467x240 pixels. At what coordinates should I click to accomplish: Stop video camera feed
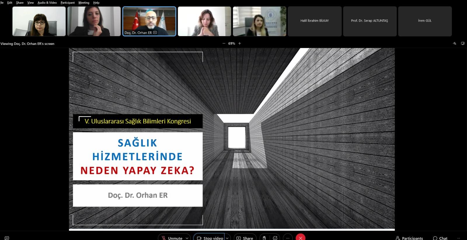tap(210, 238)
